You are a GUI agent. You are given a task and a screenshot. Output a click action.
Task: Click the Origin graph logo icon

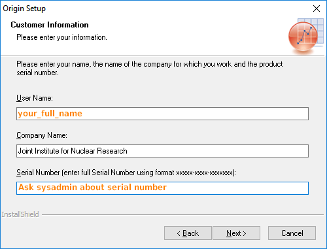tap(306, 36)
